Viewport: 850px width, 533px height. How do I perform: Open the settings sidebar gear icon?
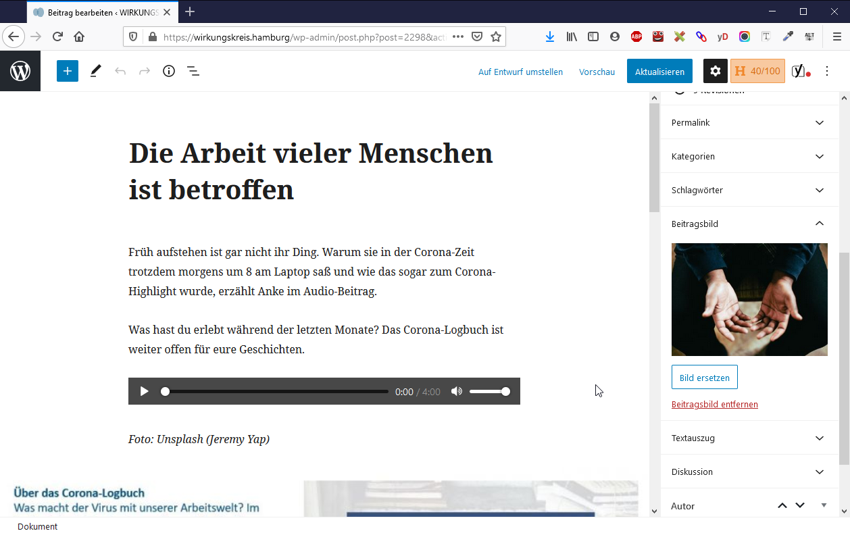715,70
